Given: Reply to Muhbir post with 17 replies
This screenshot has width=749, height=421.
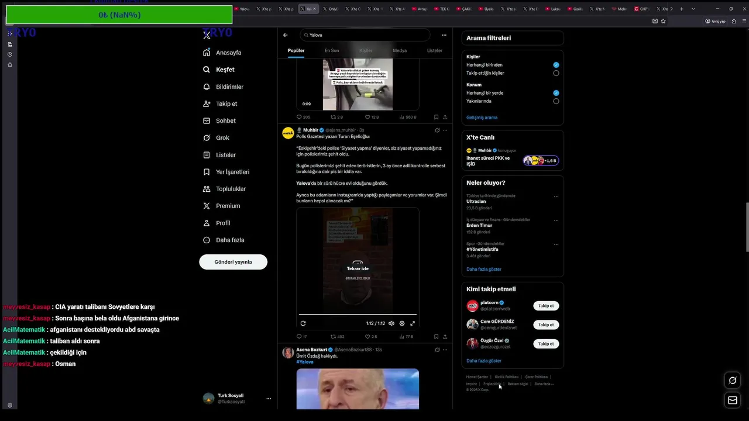Looking at the screenshot, I should tap(302, 337).
